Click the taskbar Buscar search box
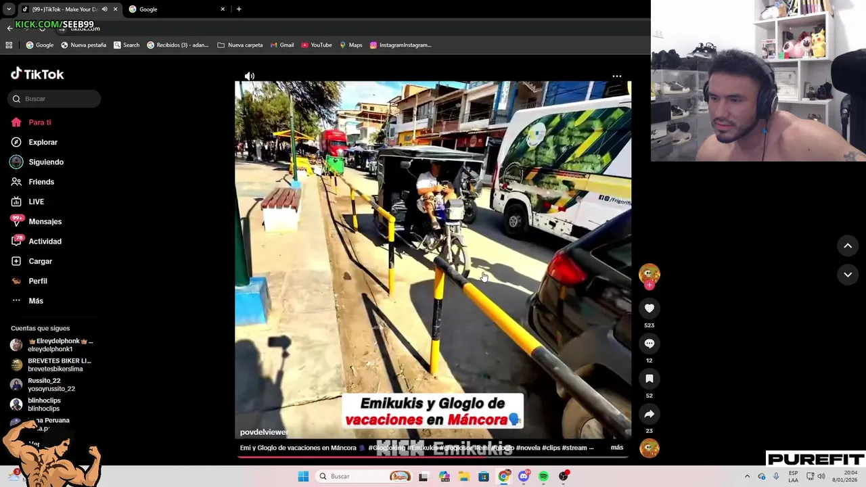866x487 pixels. pos(363,476)
